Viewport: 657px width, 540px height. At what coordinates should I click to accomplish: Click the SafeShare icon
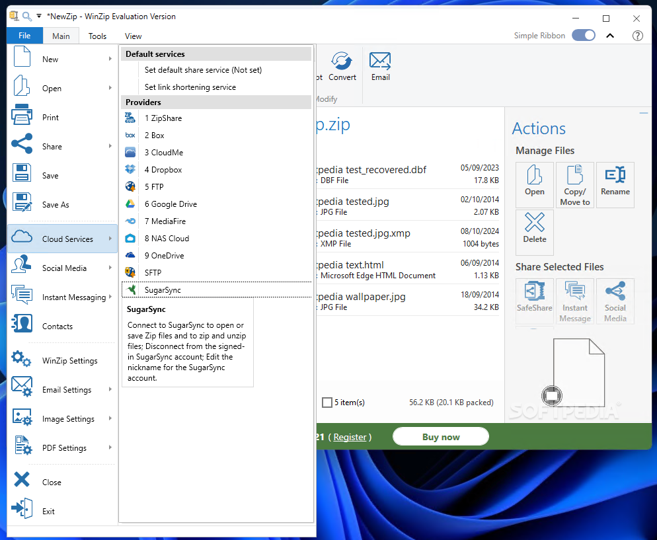pyautogui.click(x=534, y=291)
